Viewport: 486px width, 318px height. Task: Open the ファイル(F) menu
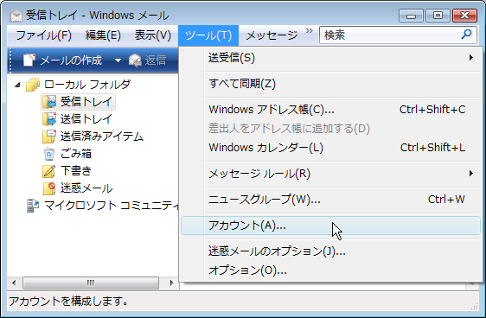coord(44,35)
